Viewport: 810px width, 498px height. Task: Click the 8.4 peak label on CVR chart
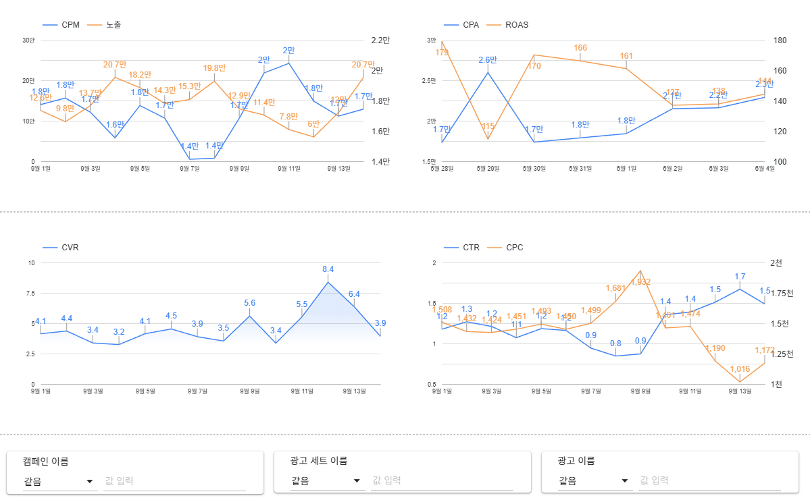328,269
